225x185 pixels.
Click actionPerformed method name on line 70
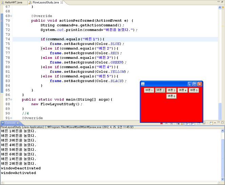76,21
